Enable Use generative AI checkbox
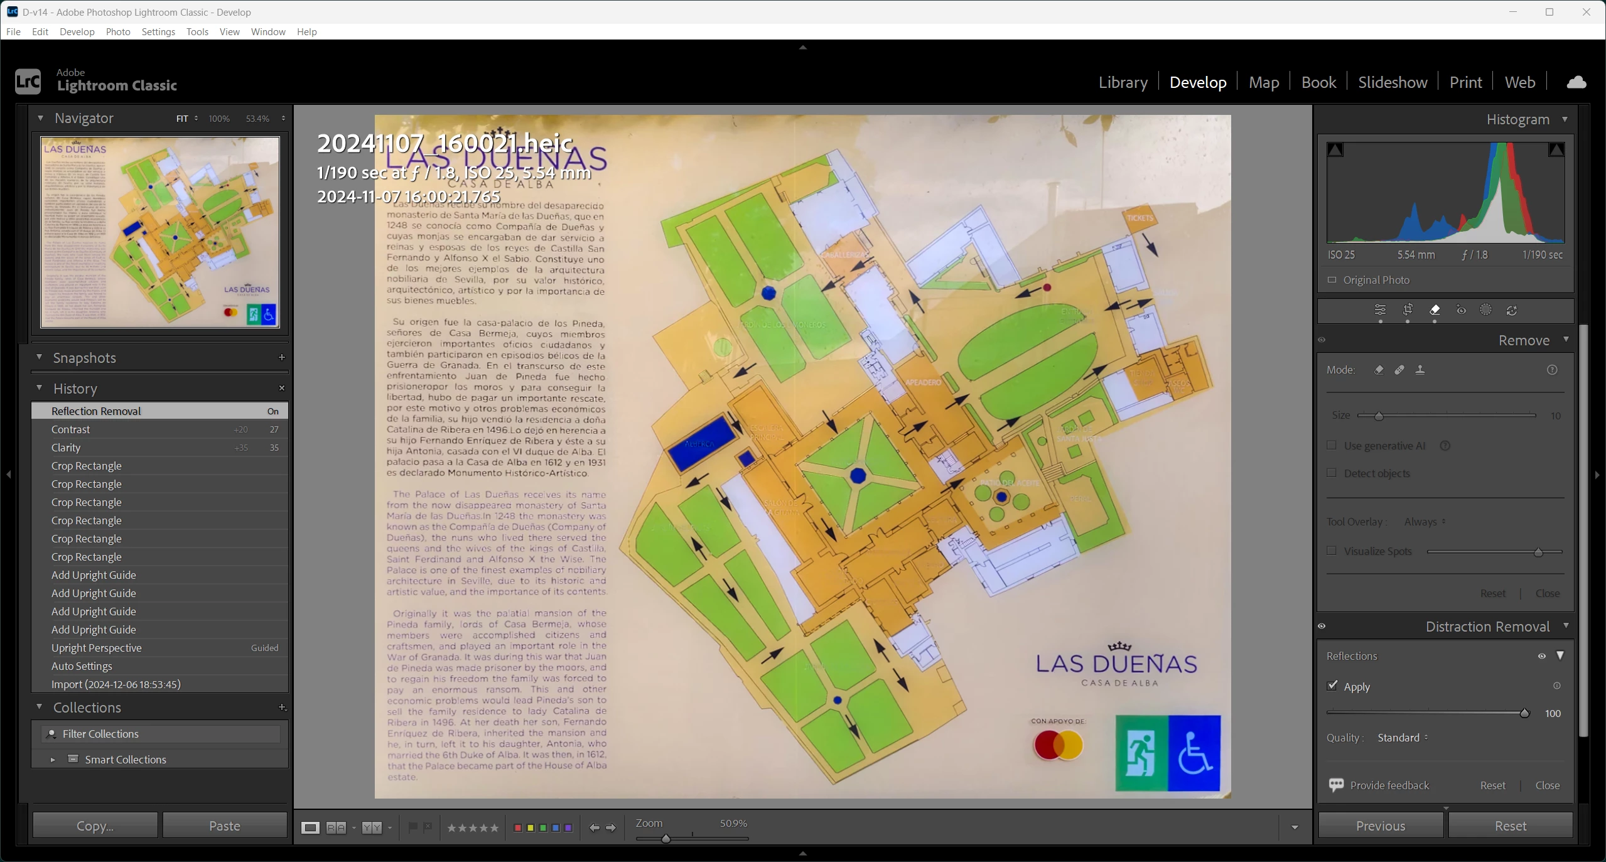The image size is (1606, 862). 1332,445
